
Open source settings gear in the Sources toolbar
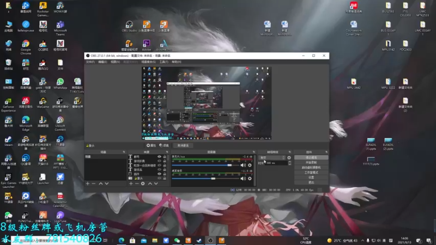143,183
